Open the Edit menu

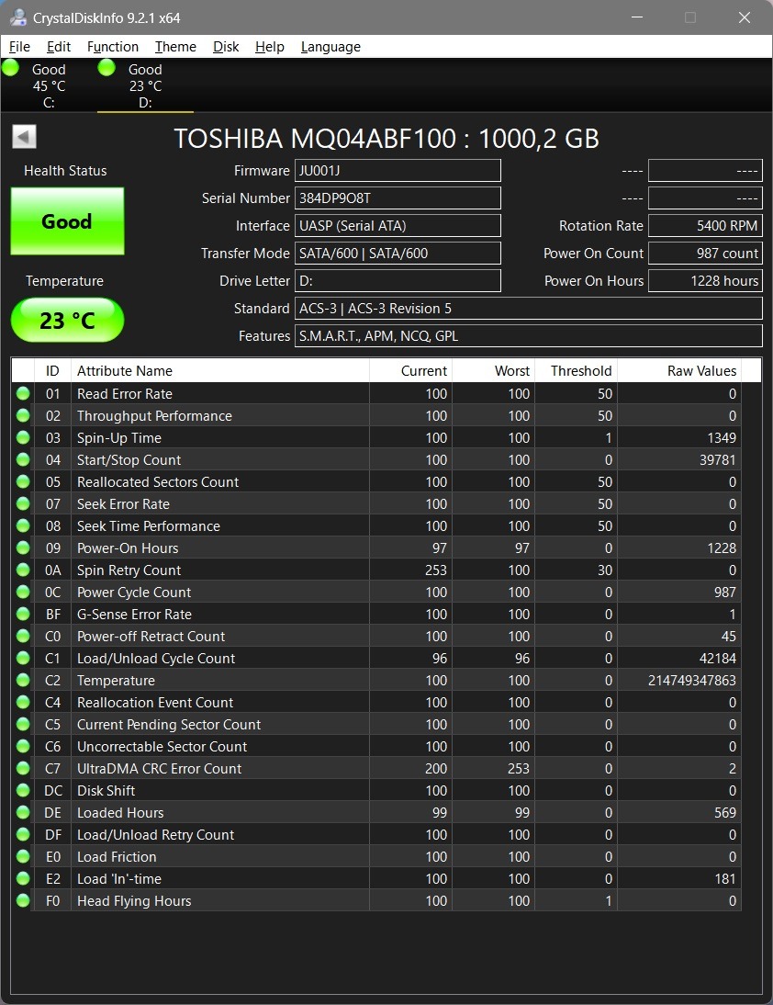point(58,47)
